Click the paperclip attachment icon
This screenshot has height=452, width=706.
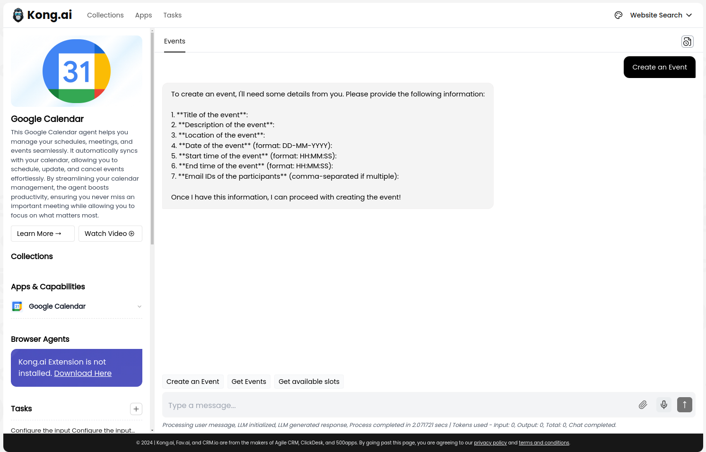pos(643,405)
